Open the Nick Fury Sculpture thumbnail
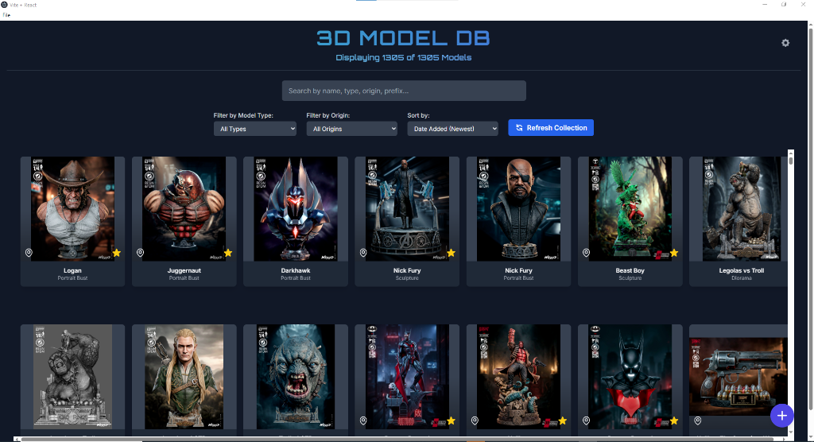814x442 pixels. (407, 209)
